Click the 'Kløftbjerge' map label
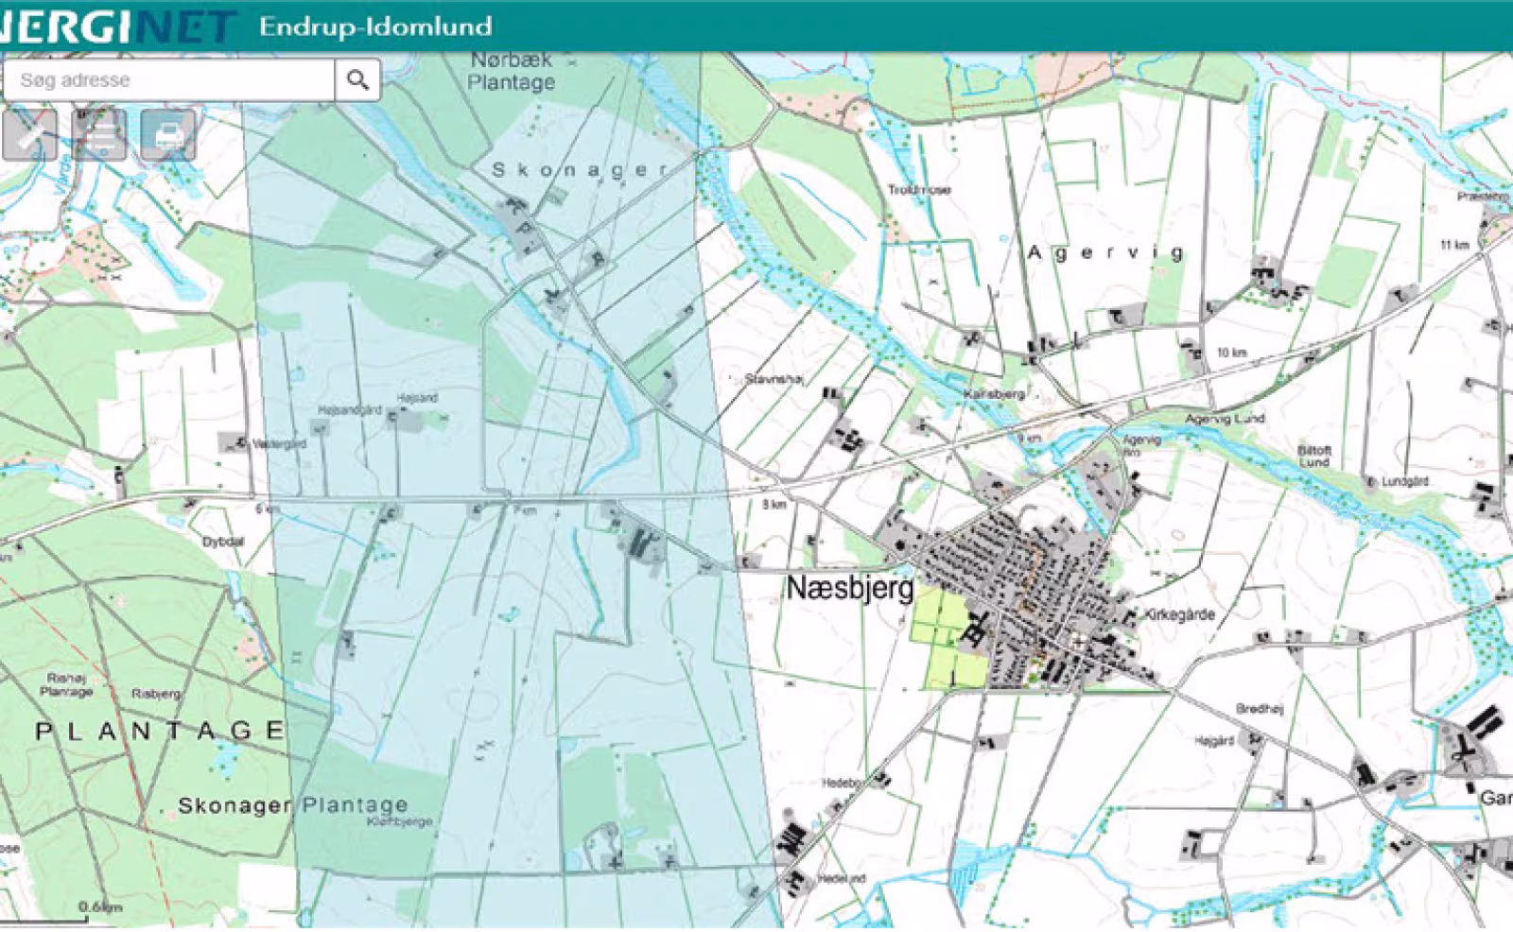 pyautogui.click(x=399, y=821)
